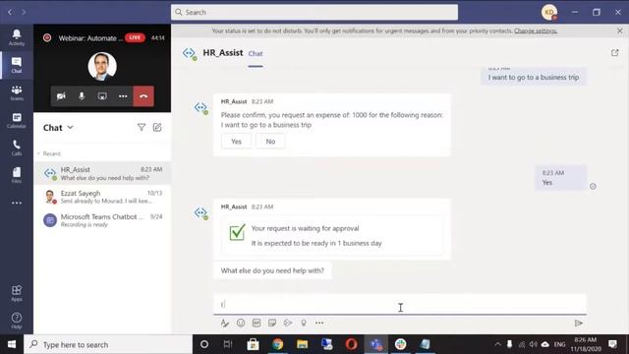Mute the microphone in the call

[x=82, y=96]
